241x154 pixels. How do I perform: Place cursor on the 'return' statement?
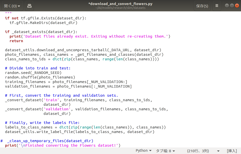(16, 41)
